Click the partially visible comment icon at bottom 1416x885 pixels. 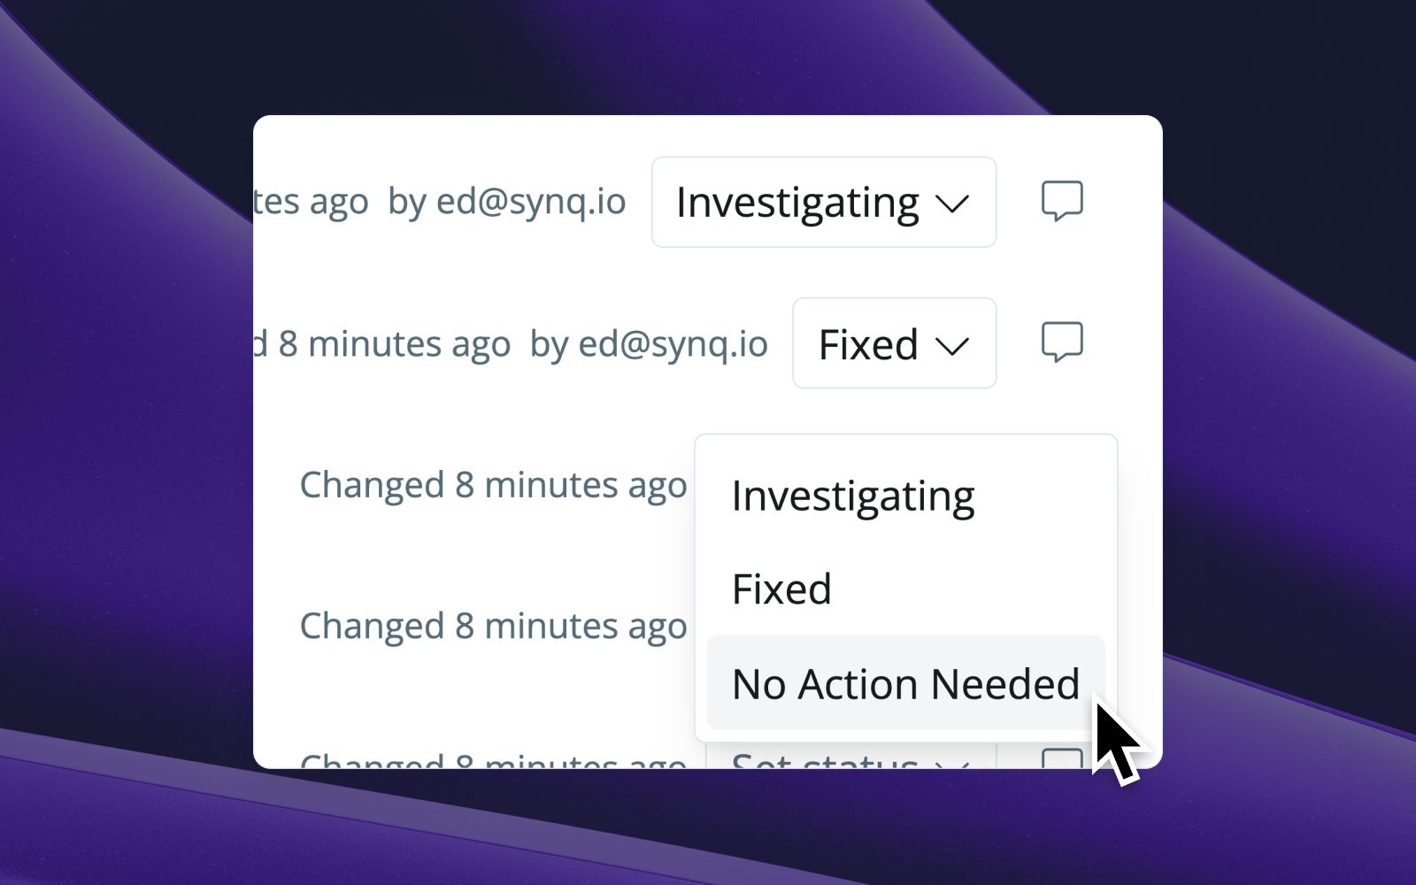(1062, 758)
